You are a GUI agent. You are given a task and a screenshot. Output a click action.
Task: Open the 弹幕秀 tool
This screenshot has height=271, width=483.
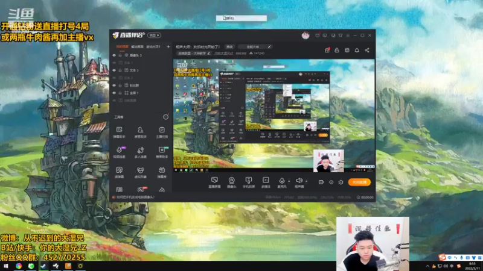pyautogui.click(x=162, y=172)
